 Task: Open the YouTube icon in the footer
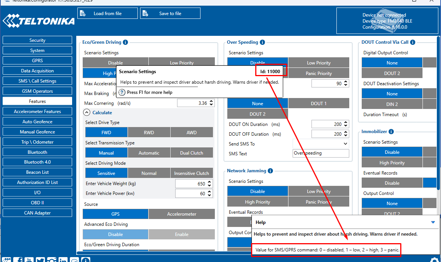29,260
